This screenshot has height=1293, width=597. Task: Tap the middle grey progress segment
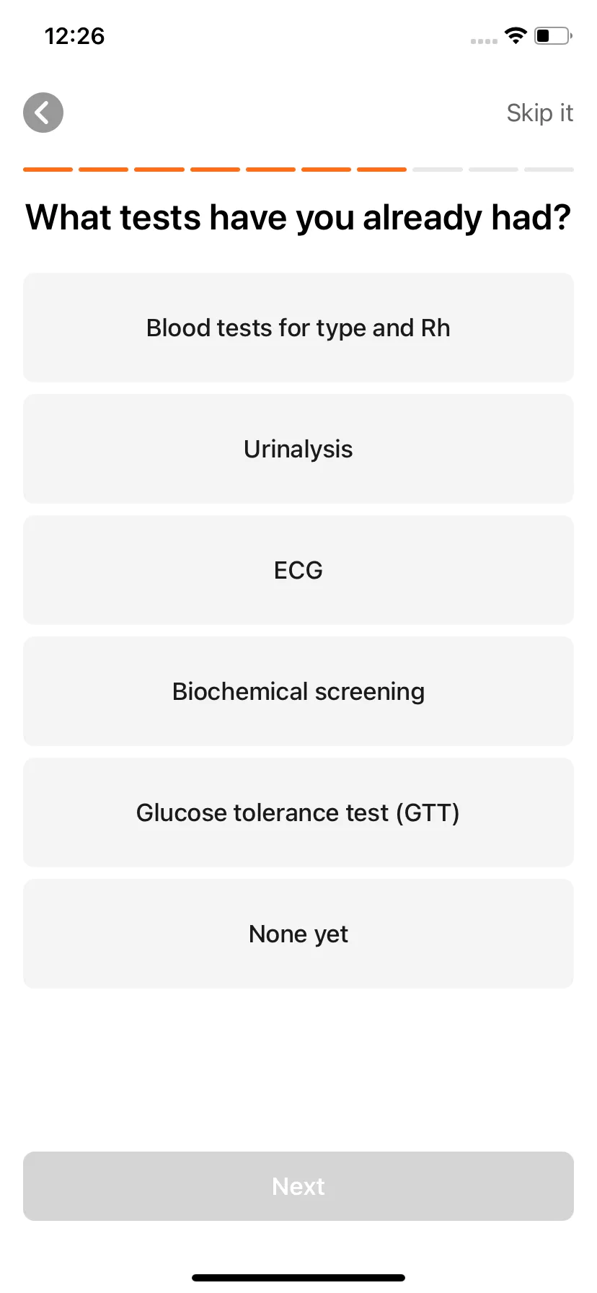click(x=493, y=170)
